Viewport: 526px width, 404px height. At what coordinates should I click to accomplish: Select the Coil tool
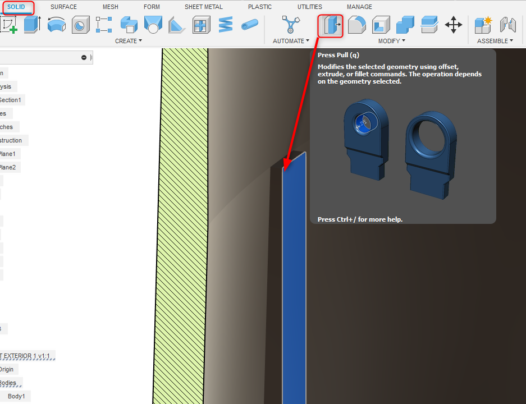tap(226, 25)
